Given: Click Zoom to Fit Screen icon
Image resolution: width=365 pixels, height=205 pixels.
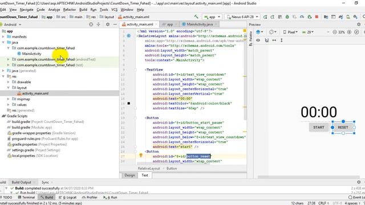Looking at the screenshot, I should pos(356,32).
